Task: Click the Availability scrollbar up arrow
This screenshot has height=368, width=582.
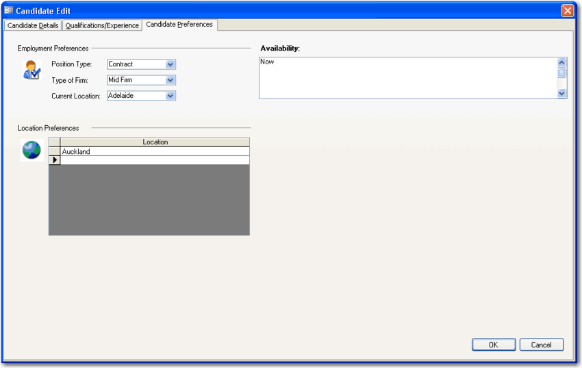Action: 562,62
